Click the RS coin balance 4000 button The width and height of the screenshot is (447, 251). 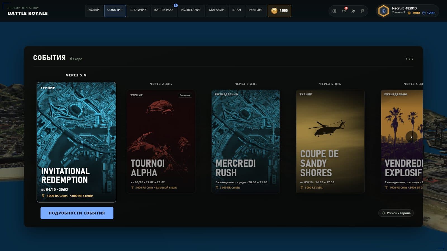pos(279,11)
